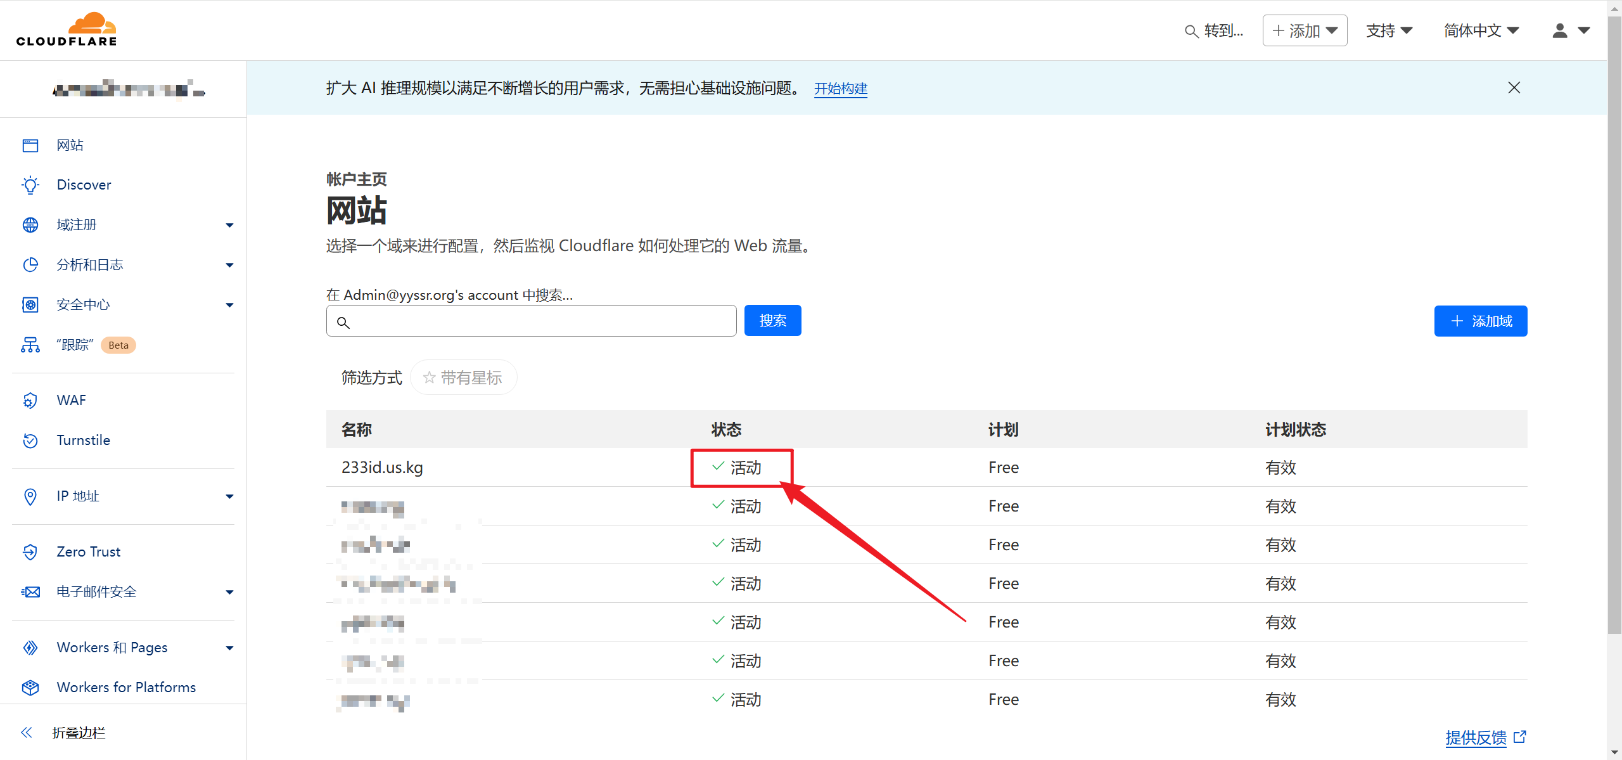Click into the domain search field

coord(531,321)
